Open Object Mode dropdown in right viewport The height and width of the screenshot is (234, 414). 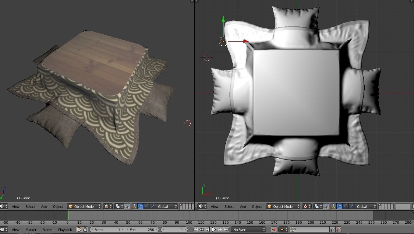click(283, 206)
